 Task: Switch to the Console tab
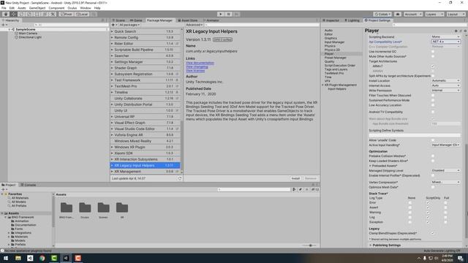28,185
